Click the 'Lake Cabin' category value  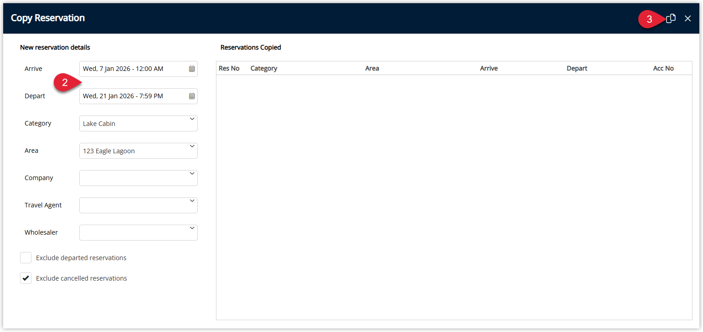[x=99, y=124]
